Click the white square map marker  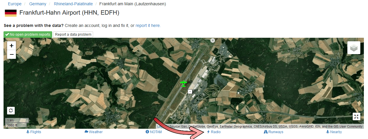point(190,92)
